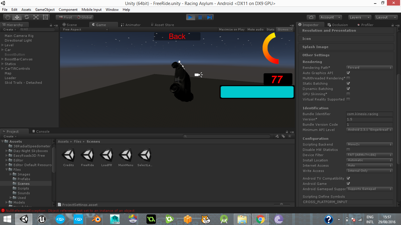401x225 pixels.
Task: Click the Play button to stop play mode
Action: click(191, 17)
